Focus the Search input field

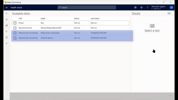pos(87,7)
